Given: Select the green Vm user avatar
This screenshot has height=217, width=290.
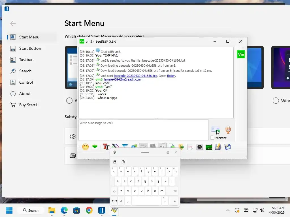Looking at the screenshot, I should (x=241, y=54).
